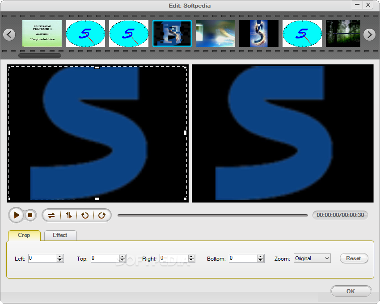Decrease the Top crop value

(x=122, y=260)
